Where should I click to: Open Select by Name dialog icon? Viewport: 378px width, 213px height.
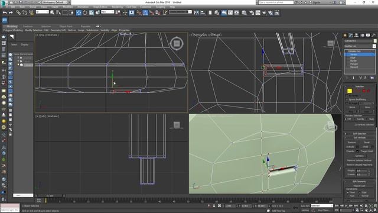pyautogui.click(x=58, y=12)
